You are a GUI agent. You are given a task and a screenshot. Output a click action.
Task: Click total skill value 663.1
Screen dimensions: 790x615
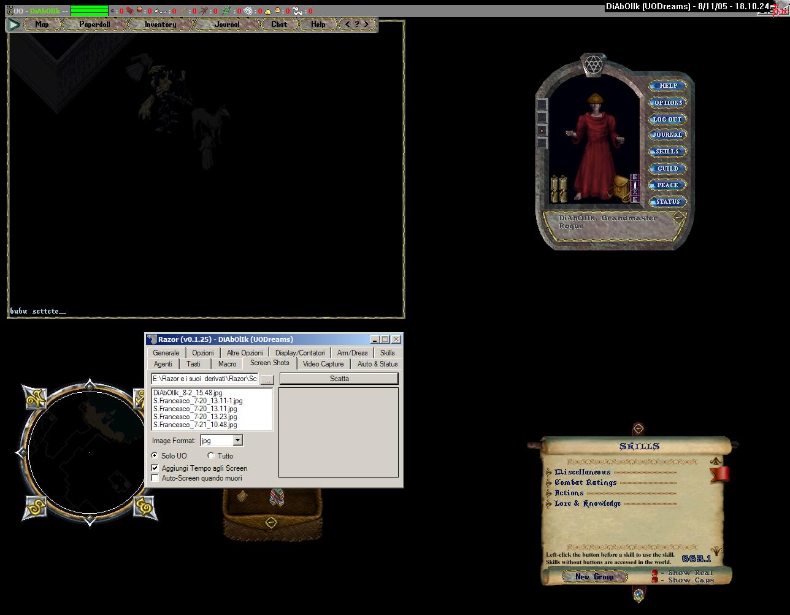(x=696, y=559)
